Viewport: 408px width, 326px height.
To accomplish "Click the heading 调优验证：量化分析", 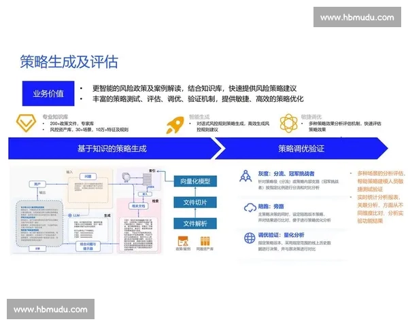I will pos(281,235).
